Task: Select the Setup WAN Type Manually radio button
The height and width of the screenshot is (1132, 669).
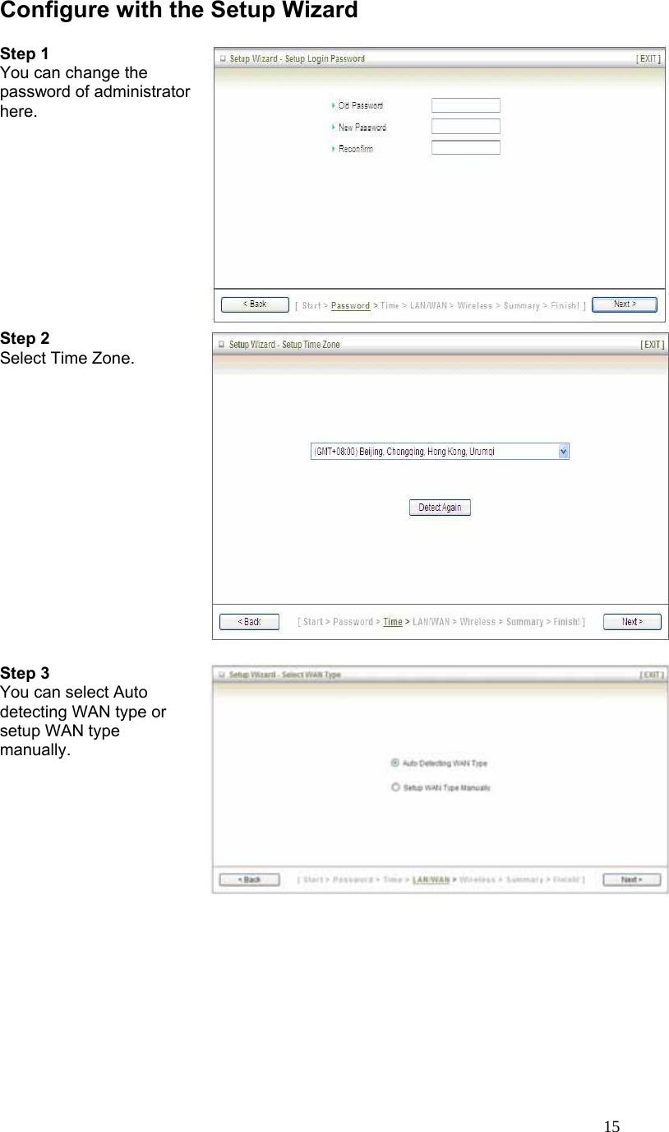Action: 395,787
